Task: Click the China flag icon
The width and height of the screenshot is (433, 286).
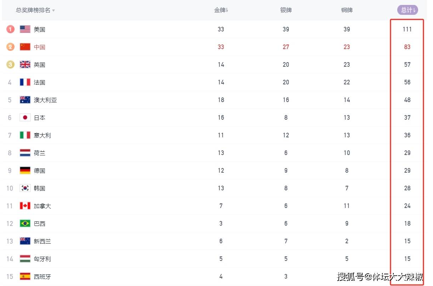Action: coord(25,47)
